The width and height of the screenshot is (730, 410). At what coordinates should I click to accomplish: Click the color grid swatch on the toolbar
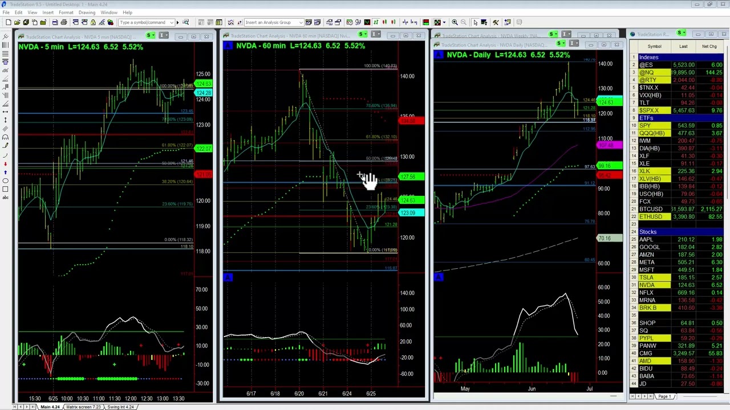coord(426,22)
